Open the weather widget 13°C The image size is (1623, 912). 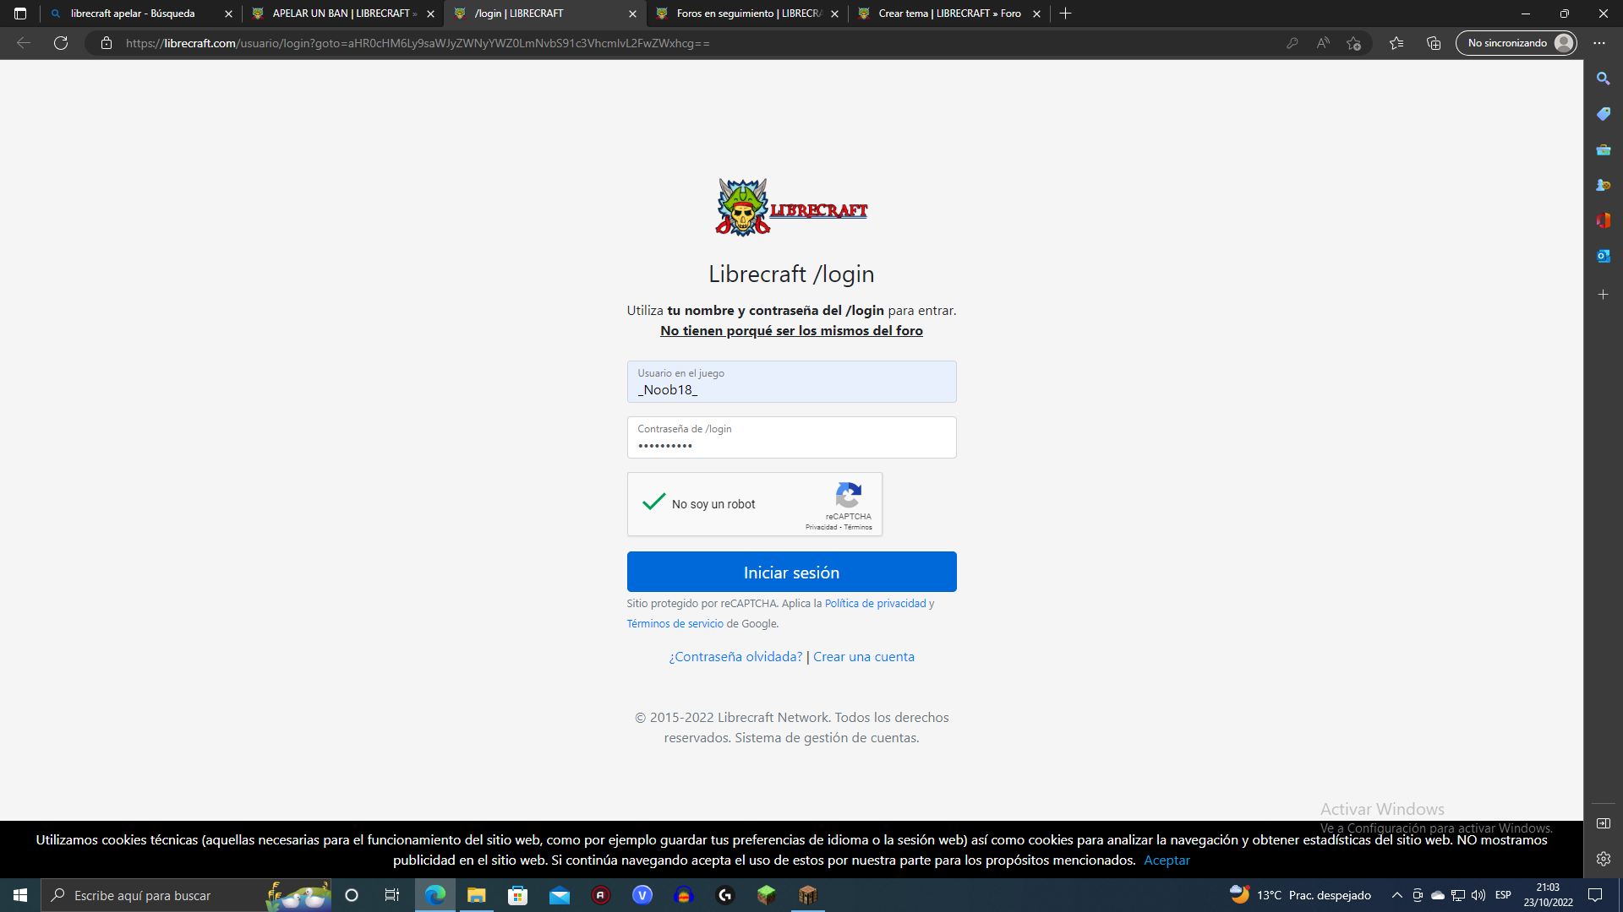[x=1300, y=895]
